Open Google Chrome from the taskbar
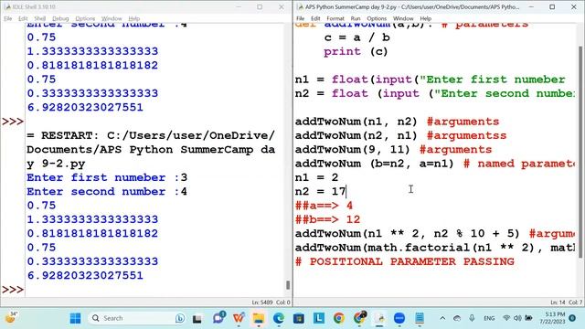Image resolution: width=585 pixels, height=329 pixels. 339,318
